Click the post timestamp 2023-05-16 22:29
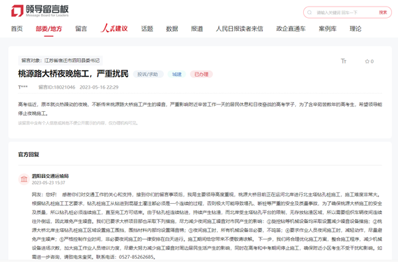 pos(99,87)
